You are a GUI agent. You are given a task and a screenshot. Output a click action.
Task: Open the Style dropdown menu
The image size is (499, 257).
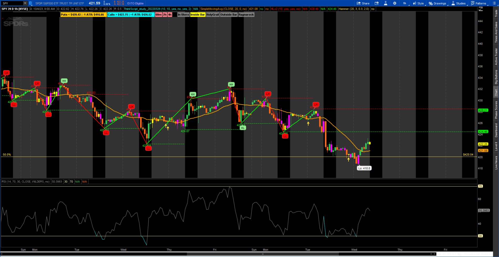(x=418, y=3)
